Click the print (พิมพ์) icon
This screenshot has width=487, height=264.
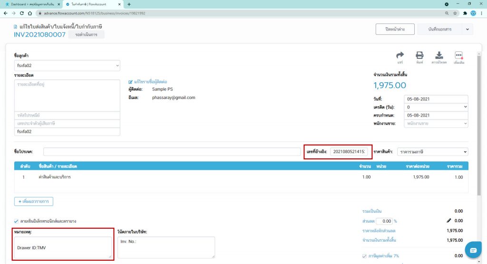pos(419,56)
